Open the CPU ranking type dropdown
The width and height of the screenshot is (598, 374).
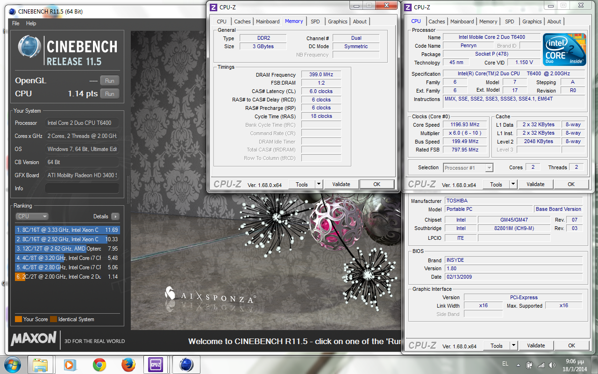(x=32, y=216)
